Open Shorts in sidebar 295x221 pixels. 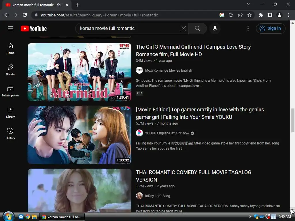(x=10, y=70)
